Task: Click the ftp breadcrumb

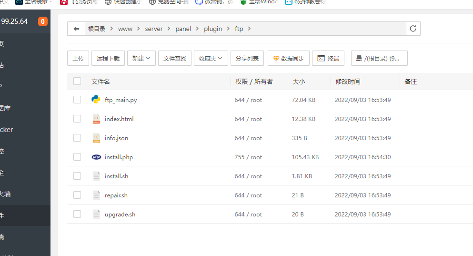Action: coord(239,29)
